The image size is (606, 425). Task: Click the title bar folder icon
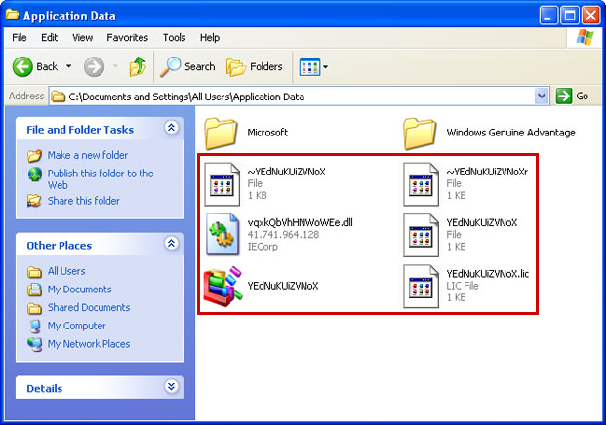(13, 15)
